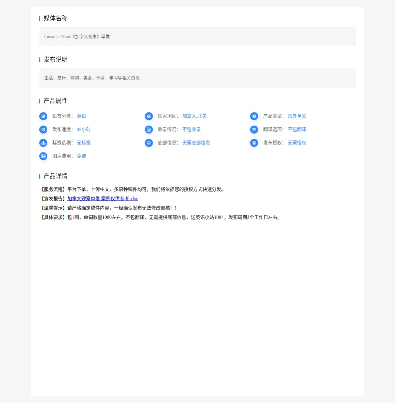Click the 不包收录 indexing value

coord(192,130)
